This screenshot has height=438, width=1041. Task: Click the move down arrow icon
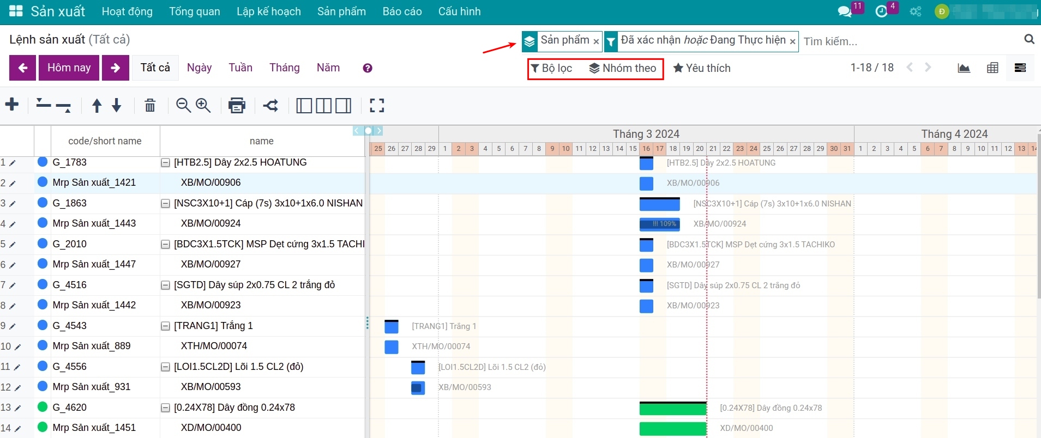point(117,105)
